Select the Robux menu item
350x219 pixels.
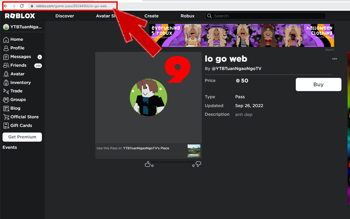click(x=188, y=16)
